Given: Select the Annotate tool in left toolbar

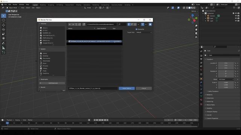Looking at the screenshot, I should point(3,43).
